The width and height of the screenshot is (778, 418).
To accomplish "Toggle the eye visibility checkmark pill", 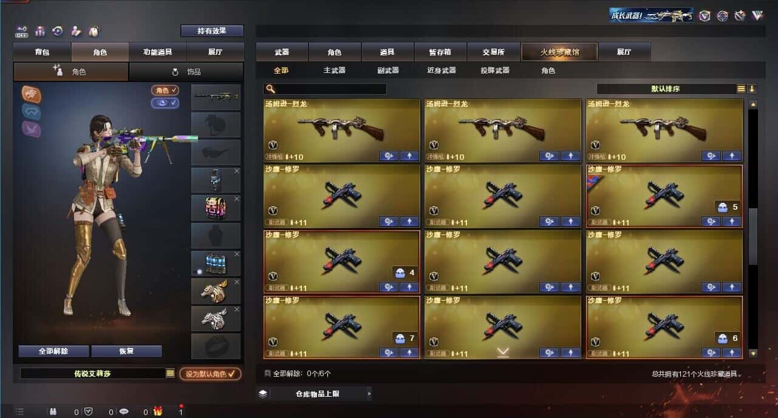I will [x=165, y=103].
